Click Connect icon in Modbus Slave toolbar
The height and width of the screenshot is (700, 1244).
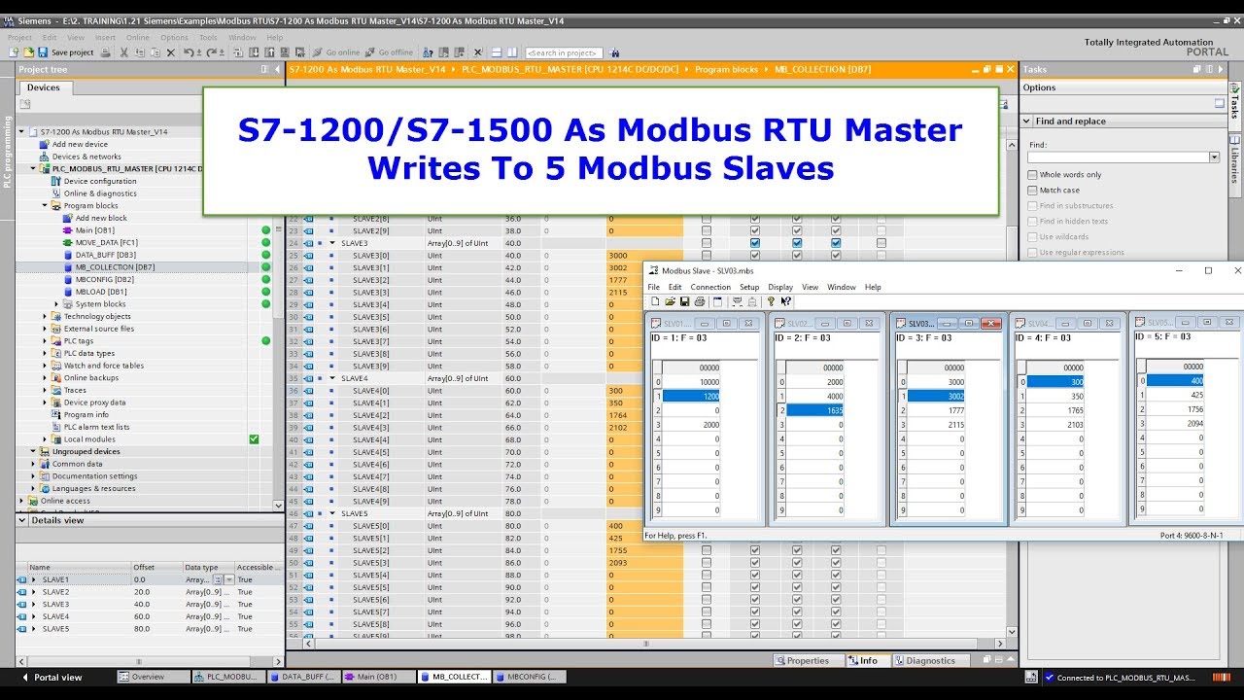(x=738, y=301)
